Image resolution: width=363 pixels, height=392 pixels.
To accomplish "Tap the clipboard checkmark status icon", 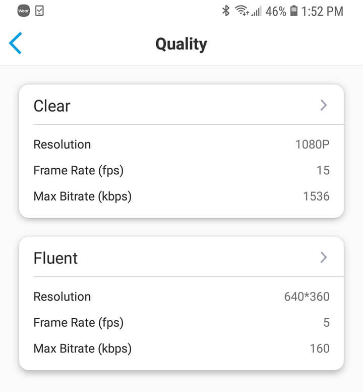I will pyautogui.click(x=39, y=11).
